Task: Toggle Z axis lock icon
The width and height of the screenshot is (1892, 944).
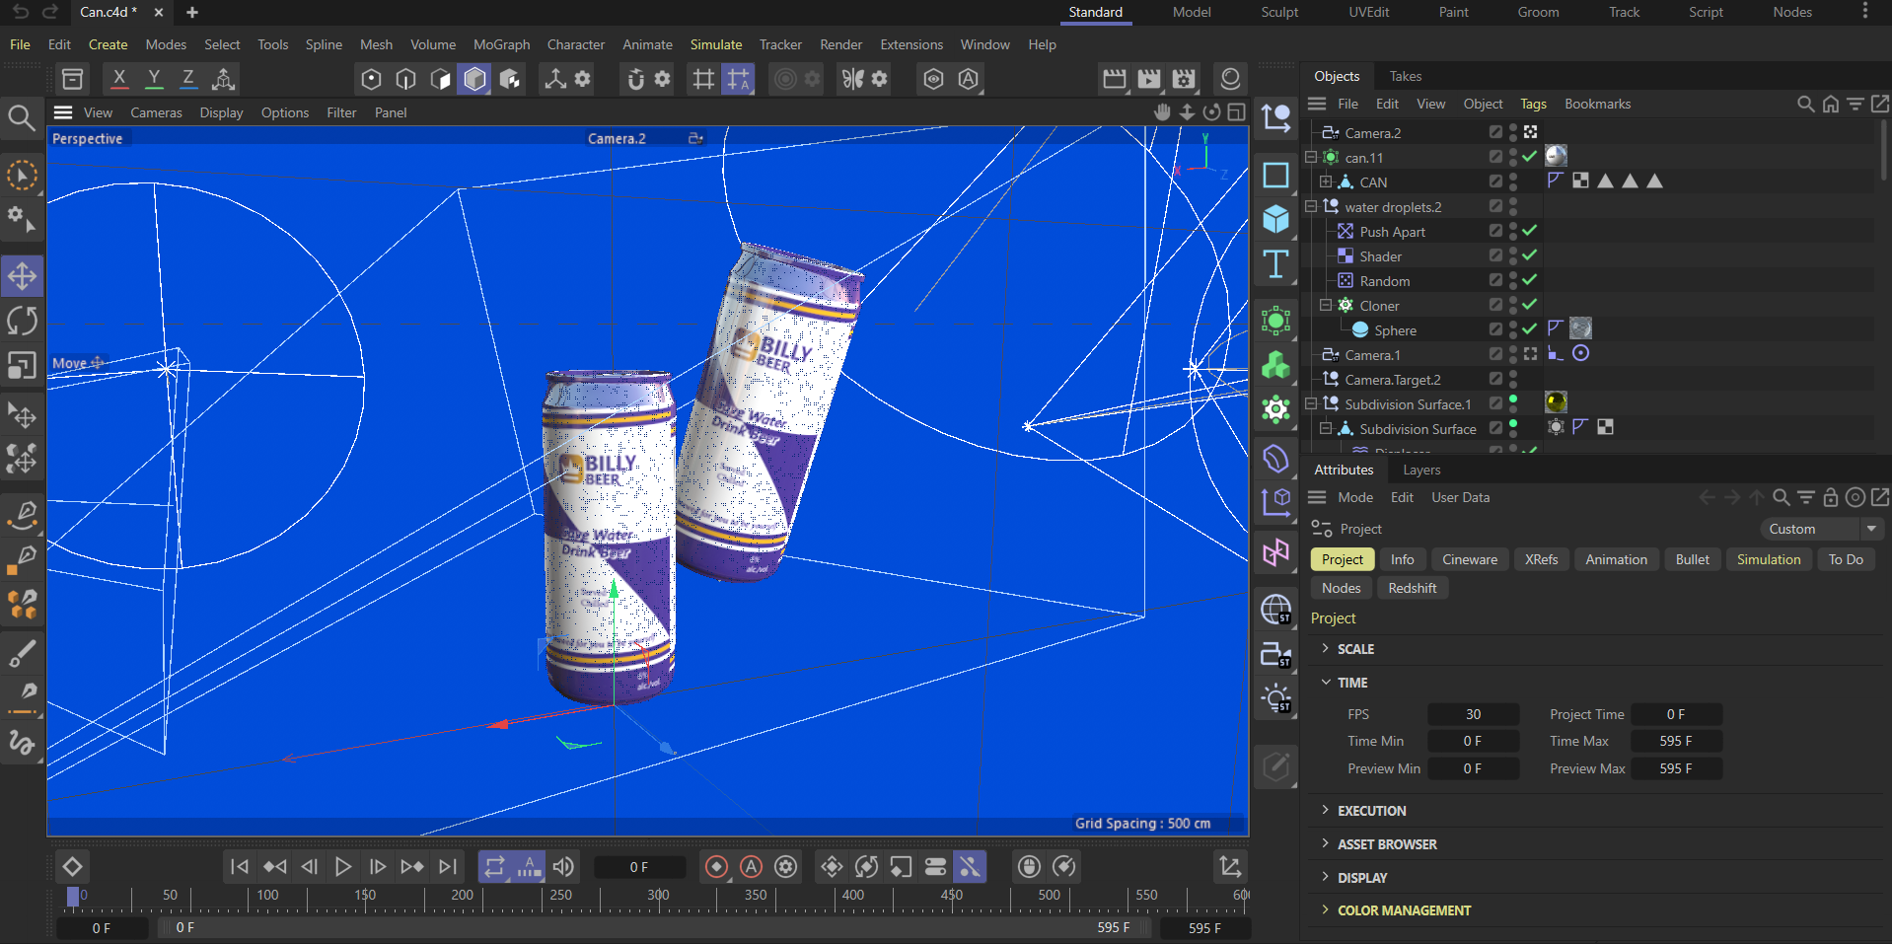Action: coord(187,79)
